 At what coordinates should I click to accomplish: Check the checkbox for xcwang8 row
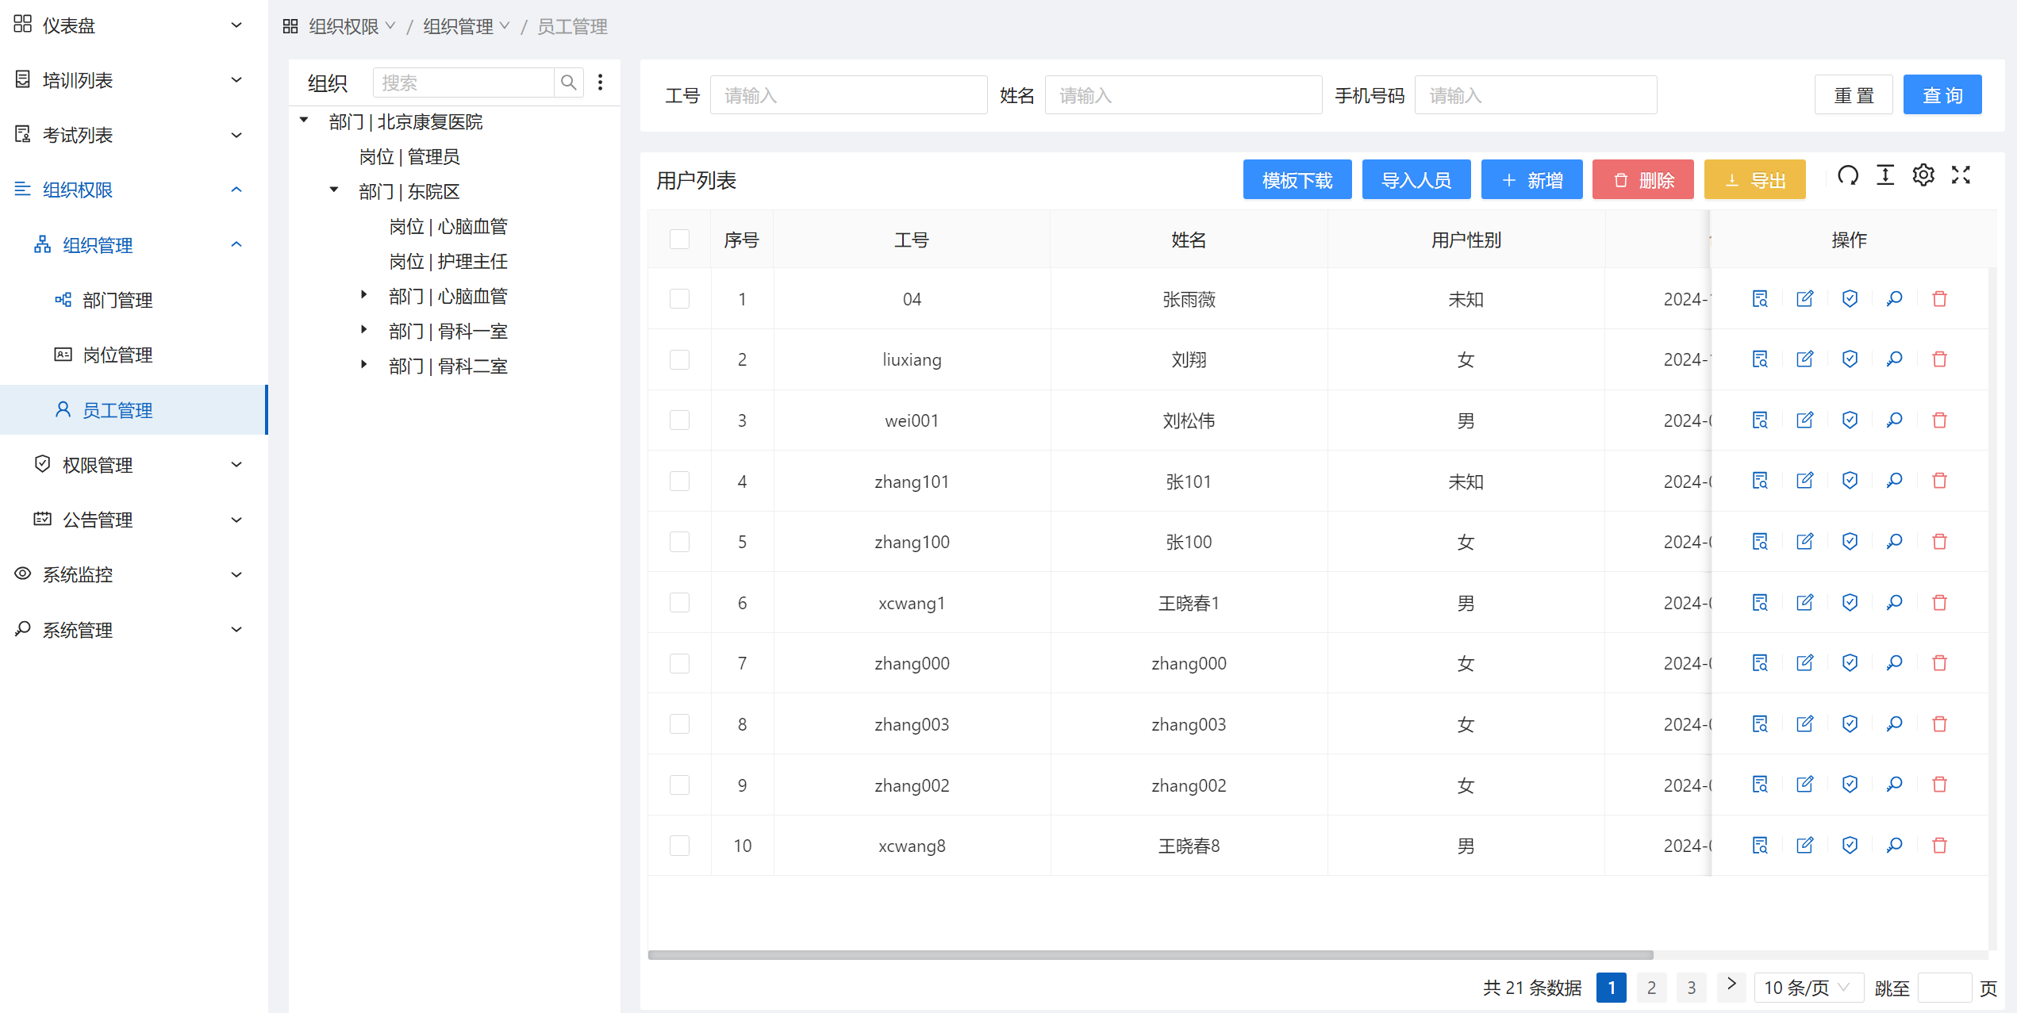coord(679,846)
